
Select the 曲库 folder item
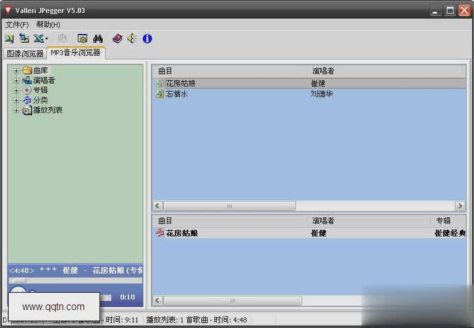pos(41,71)
